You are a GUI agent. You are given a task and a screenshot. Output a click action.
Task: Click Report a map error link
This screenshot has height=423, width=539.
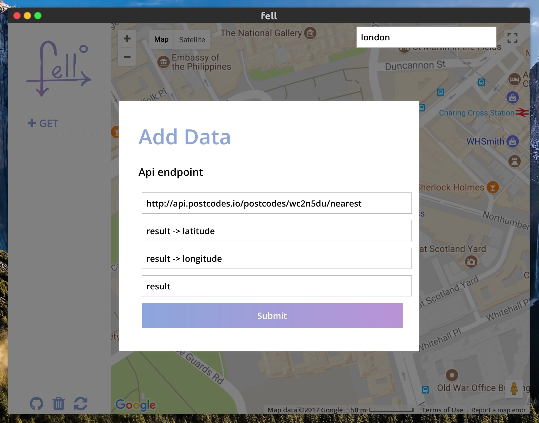coord(498,410)
